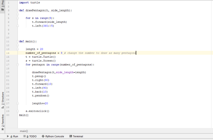Click 's.exitonclick()' on line 29
Viewport: 213px width, 140px height.
[x=38, y=111]
